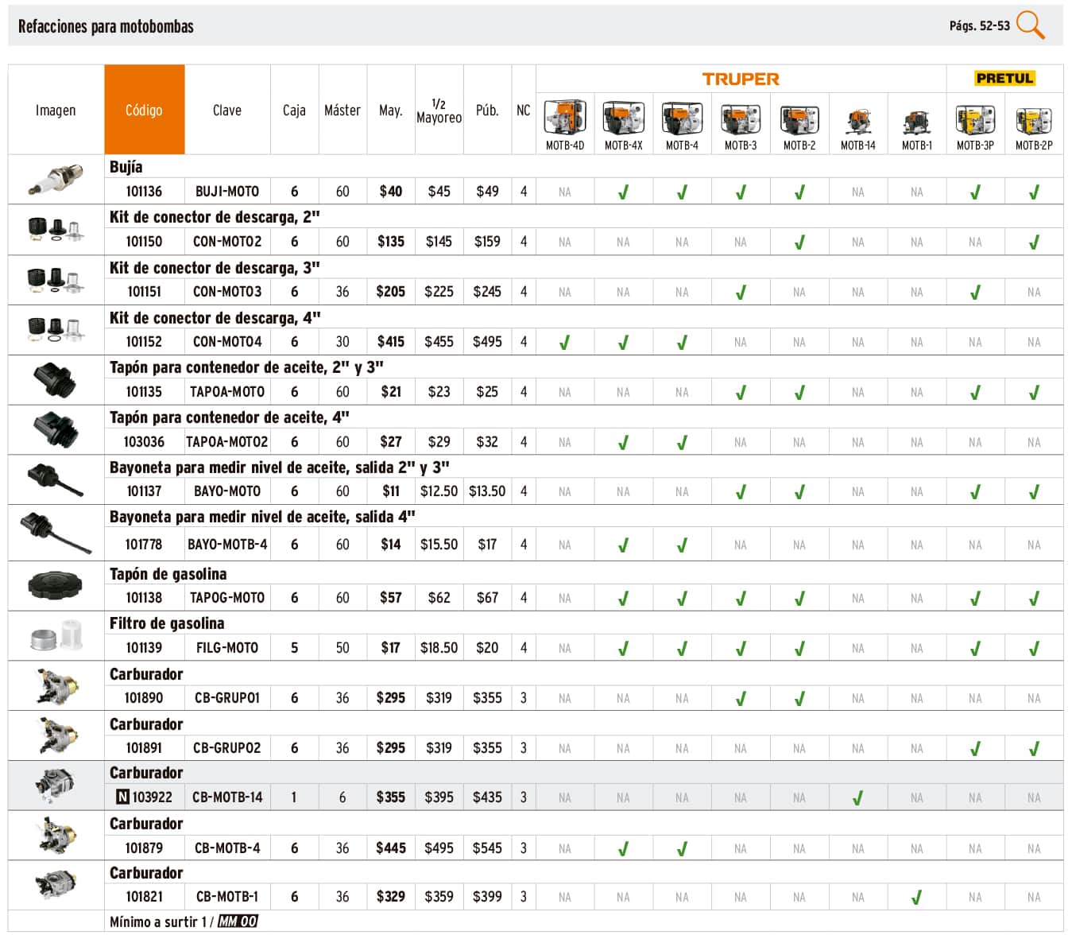Image resolution: width=1072 pixels, height=935 pixels.
Task: Click the Tapón de gasolina cap image
Action: (x=56, y=585)
